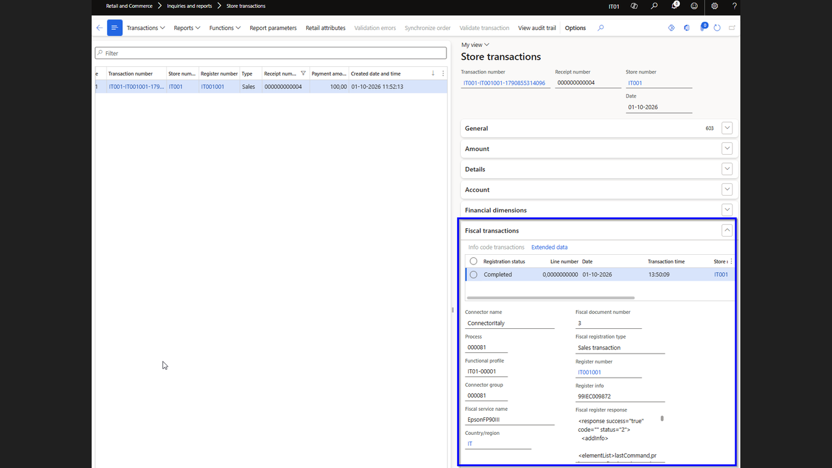The width and height of the screenshot is (832, 468).
Task: Open the notifications bell icon
Action: pos(675,6)
